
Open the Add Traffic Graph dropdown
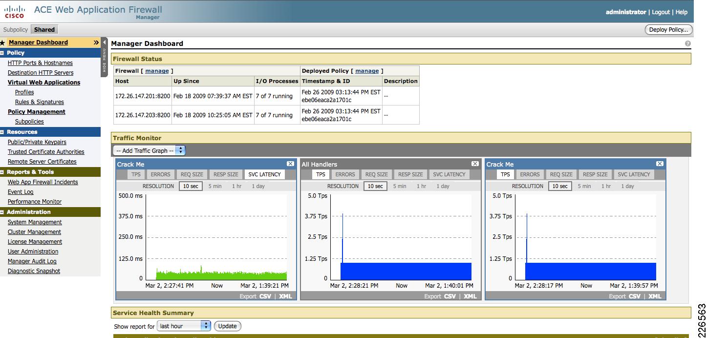149,150
